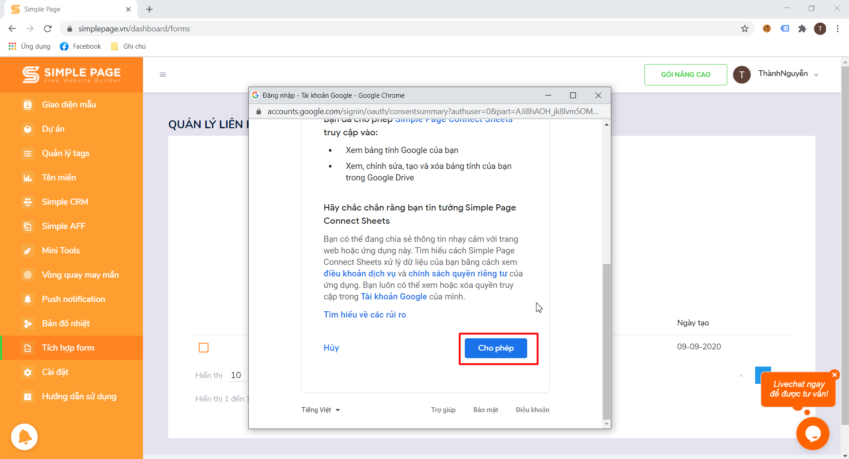Open the Chrome extensions puzzle icon

coord(802,29)
